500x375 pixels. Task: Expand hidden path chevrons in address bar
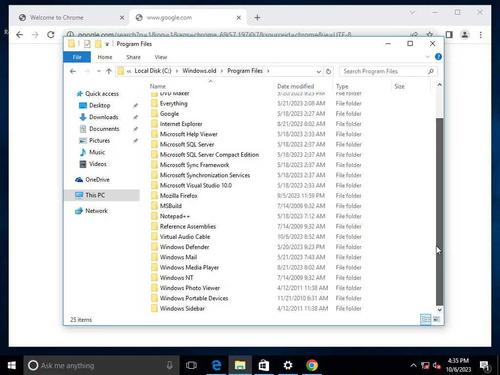pos(129,71)
